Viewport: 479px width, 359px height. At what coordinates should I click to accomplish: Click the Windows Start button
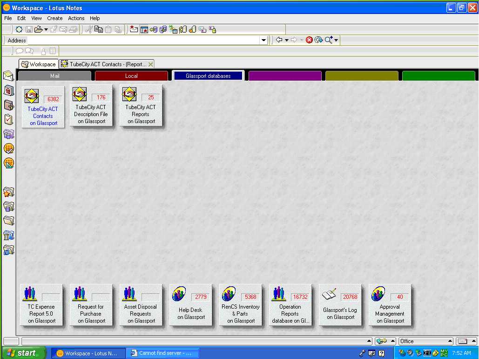24,353
